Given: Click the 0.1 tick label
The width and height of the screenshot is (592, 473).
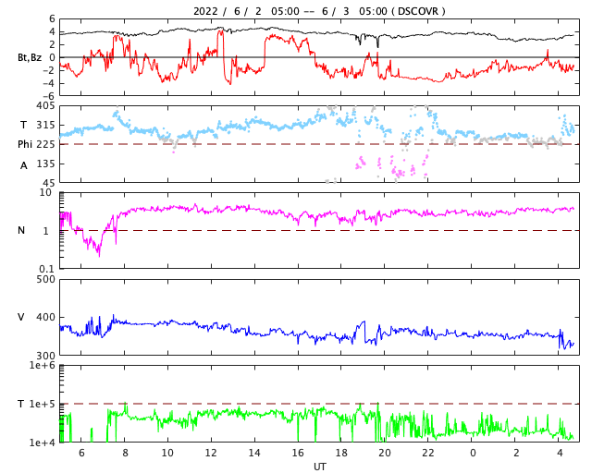Looking at the screenshot, I should 47,269.
